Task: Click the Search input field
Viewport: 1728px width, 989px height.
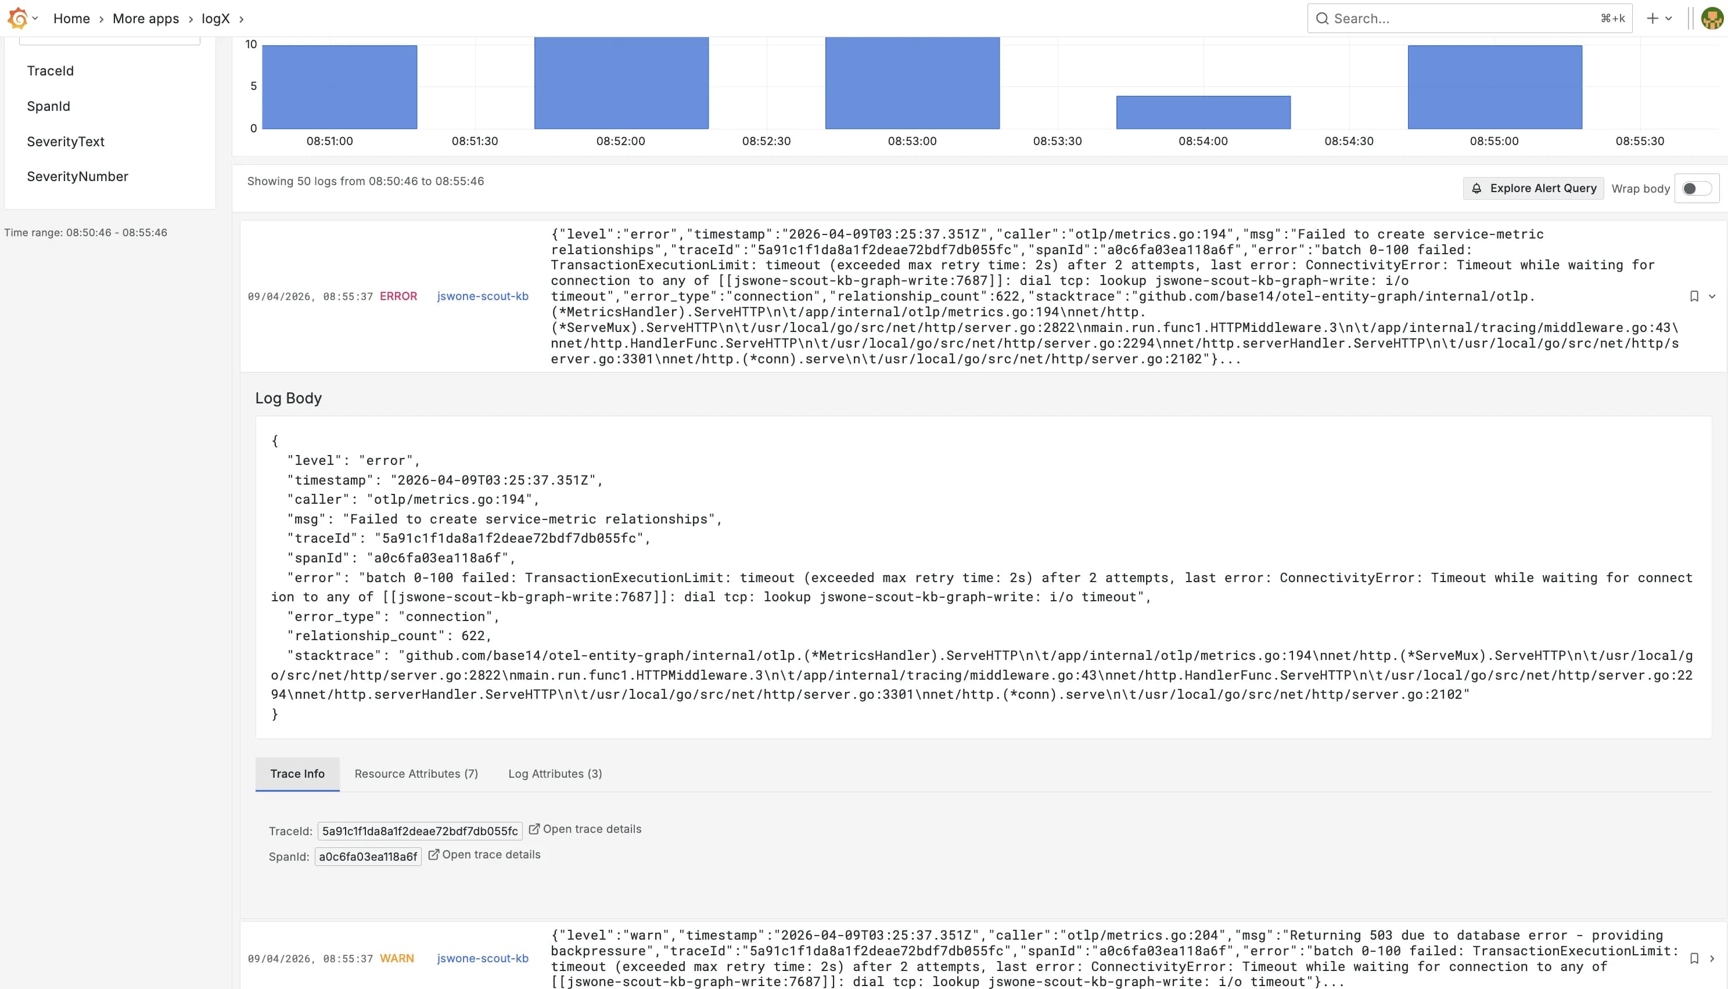Action: (1461, 19)
